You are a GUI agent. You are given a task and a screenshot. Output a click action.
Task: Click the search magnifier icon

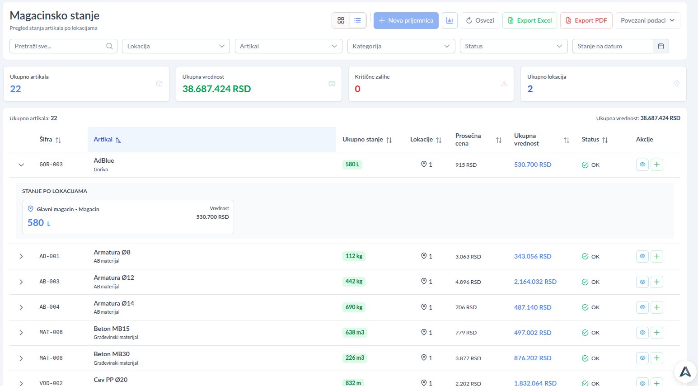coord(109,46)
